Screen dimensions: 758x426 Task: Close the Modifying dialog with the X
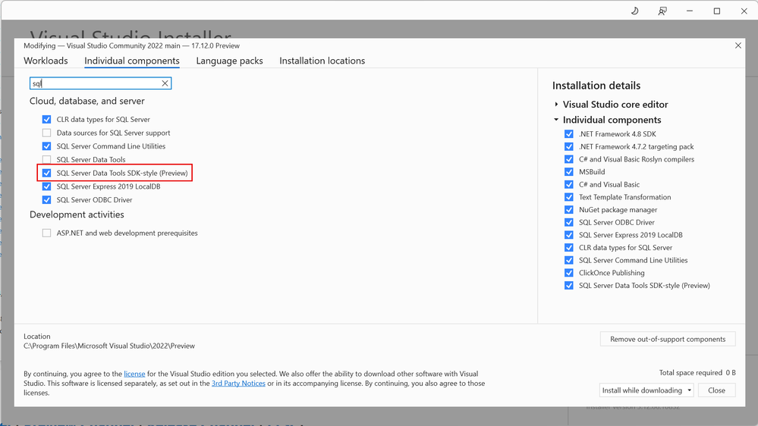click(738, 45)
